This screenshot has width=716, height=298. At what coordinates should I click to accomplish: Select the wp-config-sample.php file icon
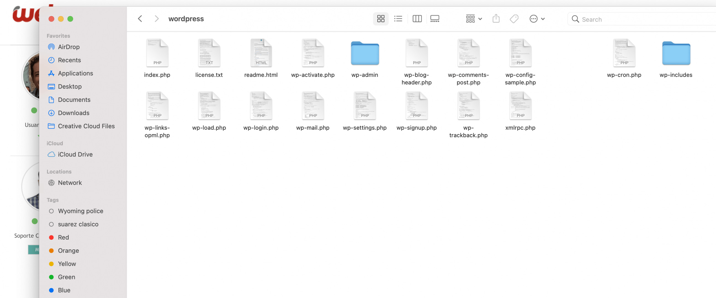tap(520, 53)
